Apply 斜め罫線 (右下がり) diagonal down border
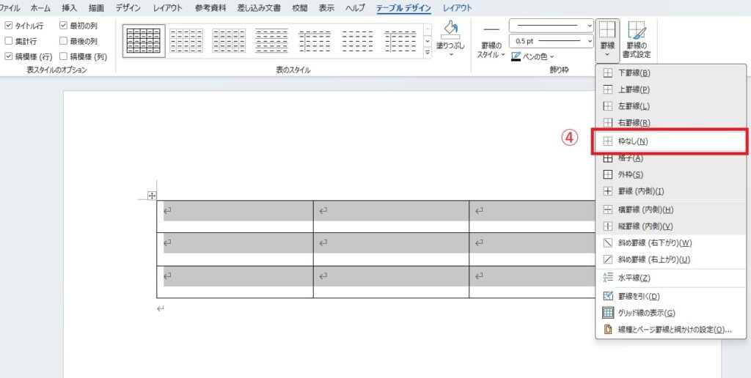This screenshot has height=378, width=751. click(x=670, y=243)
